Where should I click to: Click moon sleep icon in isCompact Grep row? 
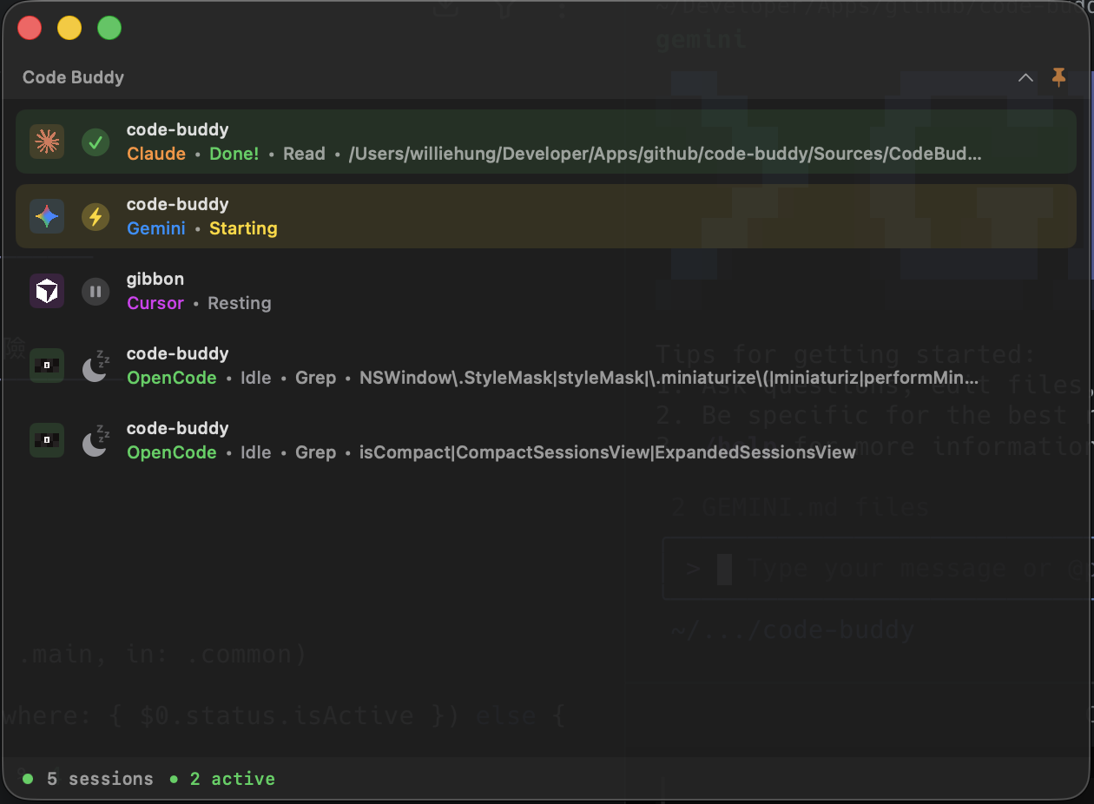coord(96,440)
